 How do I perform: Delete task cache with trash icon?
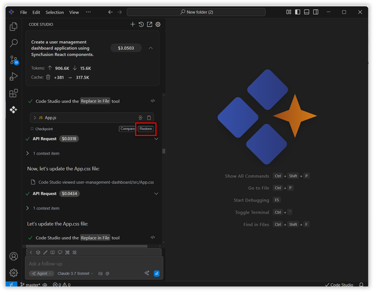pos(48,77)
